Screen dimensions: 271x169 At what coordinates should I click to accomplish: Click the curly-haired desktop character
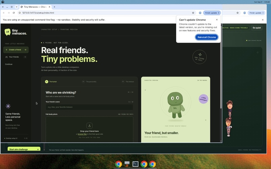coord(230,109)
